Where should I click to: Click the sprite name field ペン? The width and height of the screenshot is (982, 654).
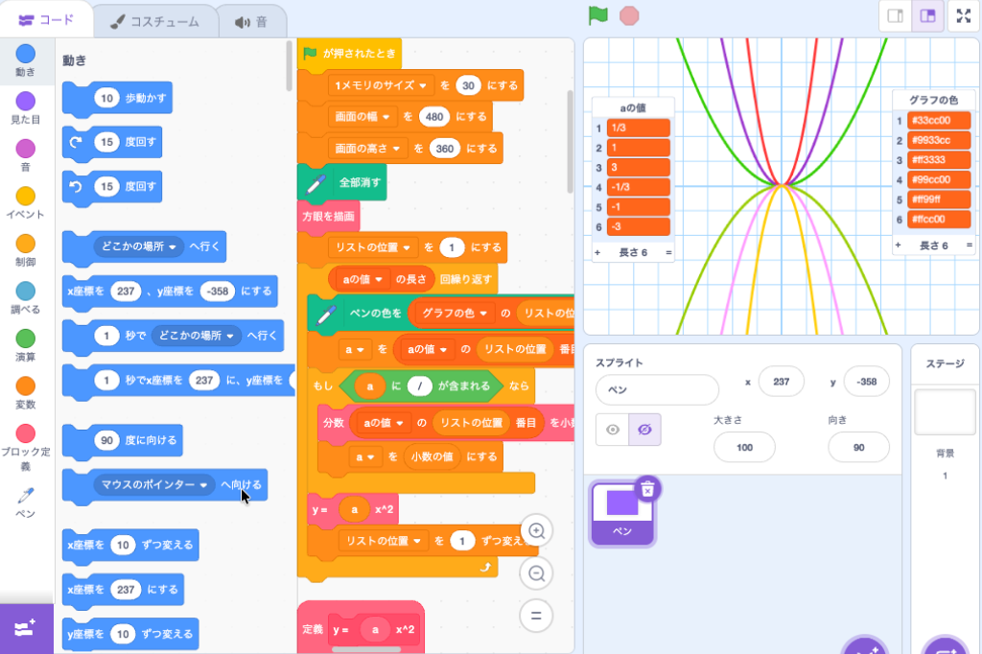[657, 390]
